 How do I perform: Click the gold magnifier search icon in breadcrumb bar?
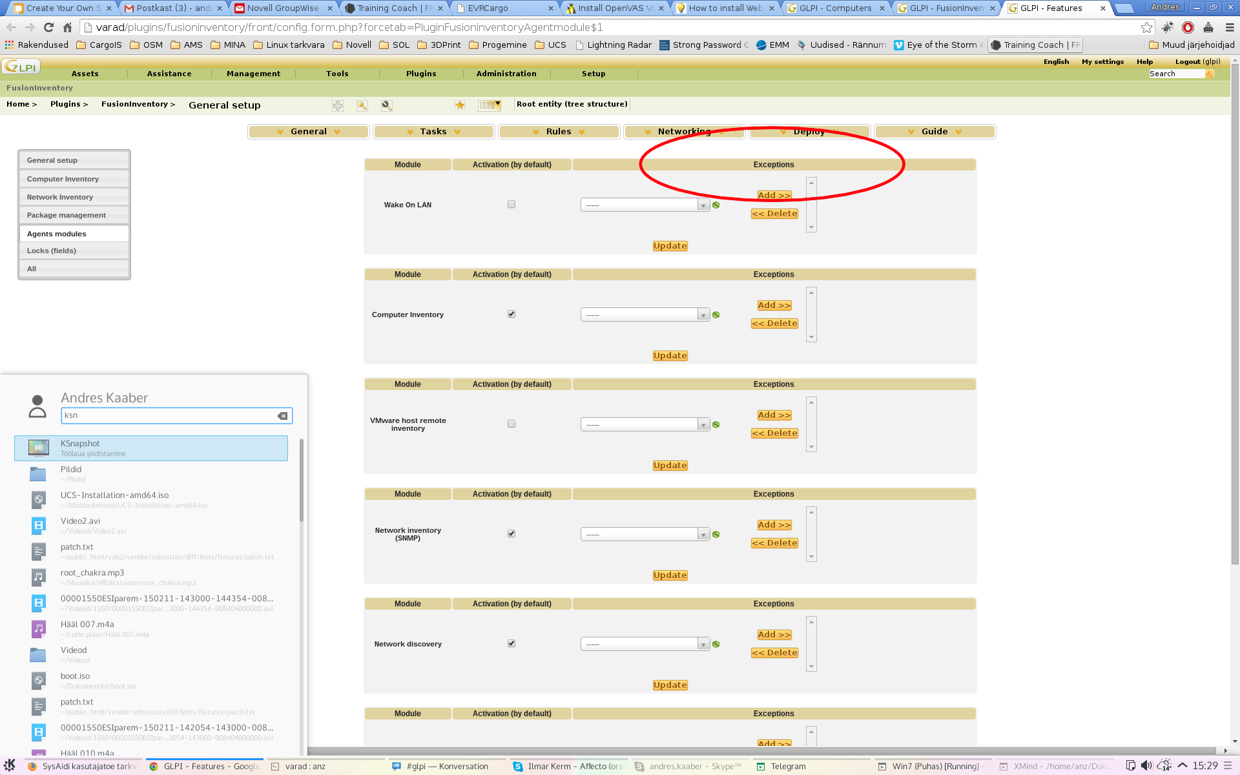[x=362, y=105]
